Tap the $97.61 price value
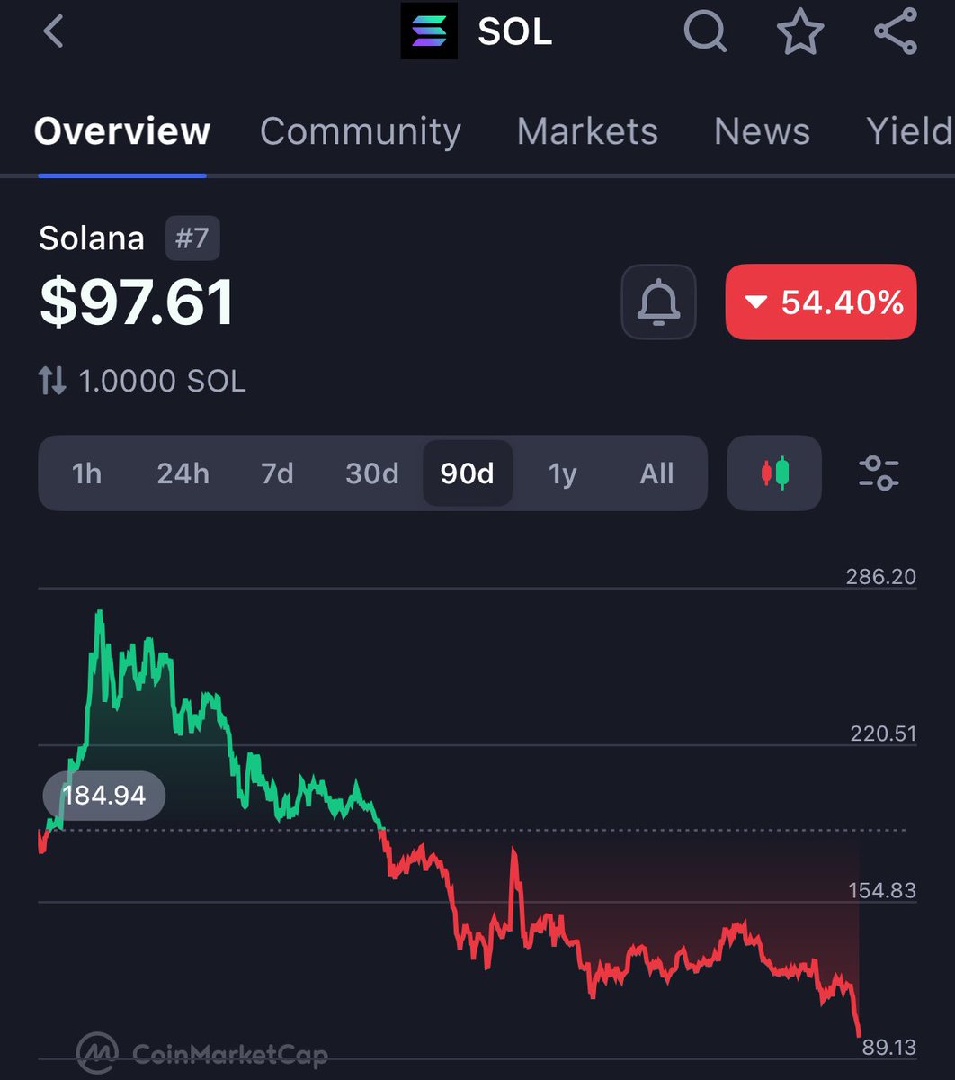This screenshot has width=955, height=1080. 137,302
